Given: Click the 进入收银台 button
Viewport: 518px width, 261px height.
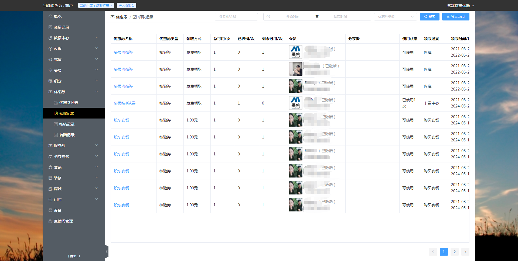Looking at the screenshot, I should point(127,6).
